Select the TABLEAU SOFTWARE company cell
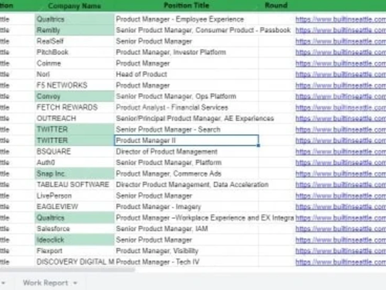This screenshot has height=290, width=386. (x=74, y=185)
